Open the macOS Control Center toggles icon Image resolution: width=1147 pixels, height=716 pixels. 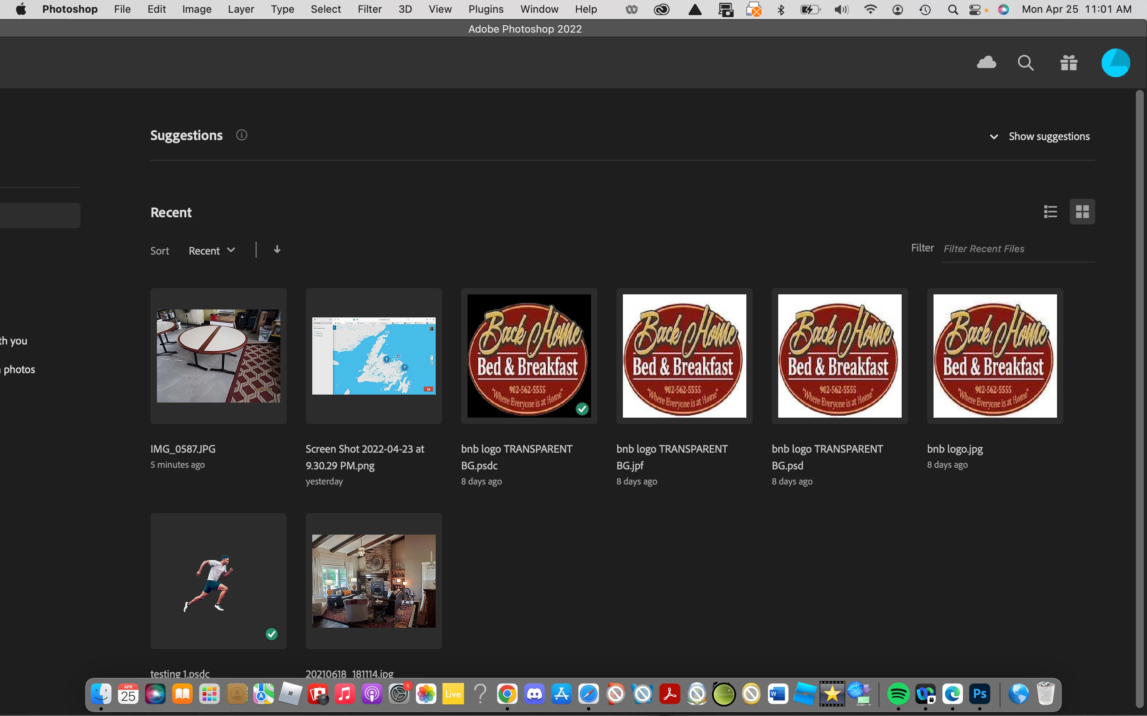975,10
